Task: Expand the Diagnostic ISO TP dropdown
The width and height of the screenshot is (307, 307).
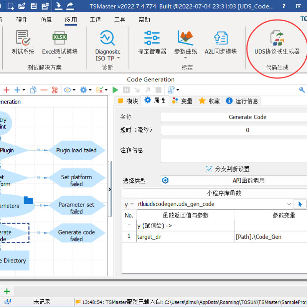Action: pyautogui.click(x=118, y=58)
